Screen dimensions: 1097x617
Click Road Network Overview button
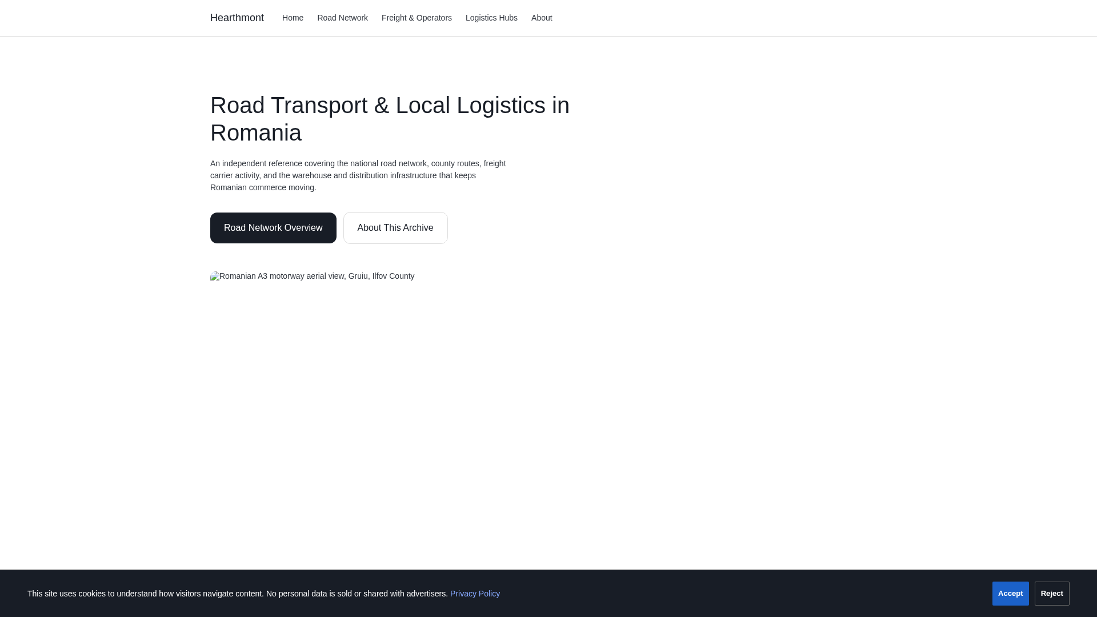tap(273, 228)
